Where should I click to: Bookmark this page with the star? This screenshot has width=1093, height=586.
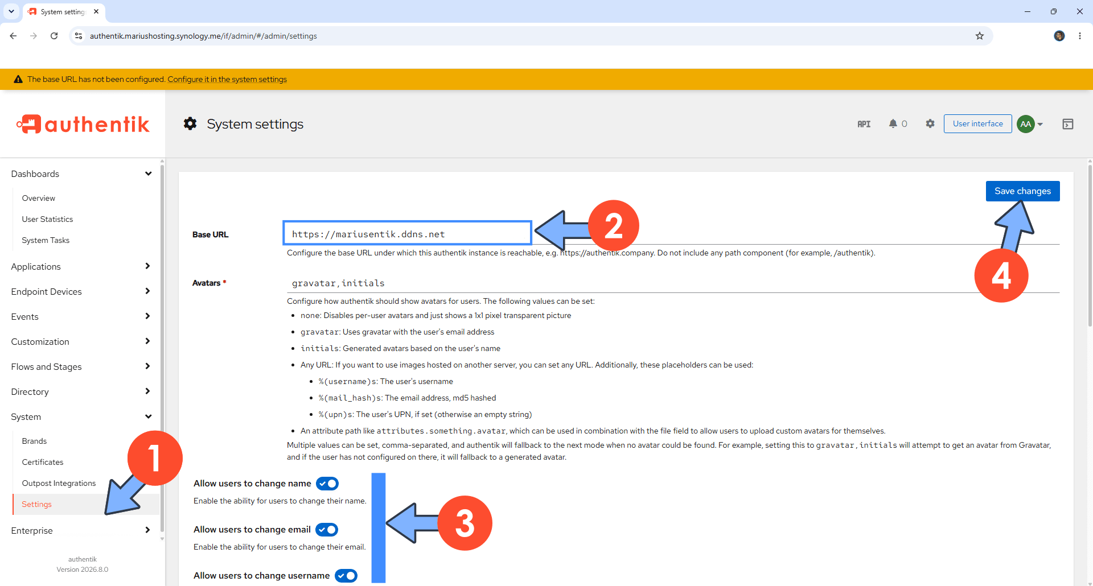tap(980, 36)
